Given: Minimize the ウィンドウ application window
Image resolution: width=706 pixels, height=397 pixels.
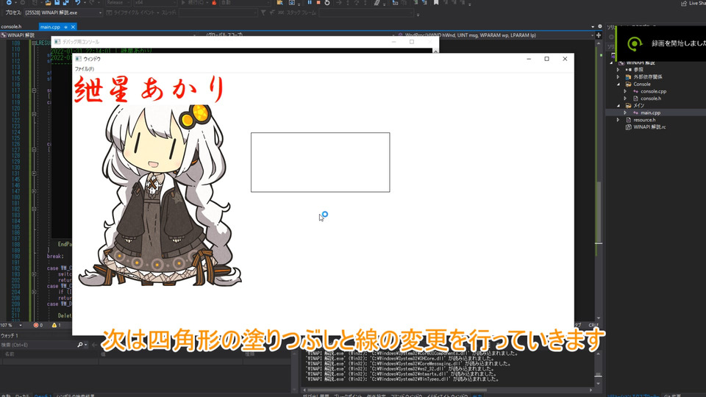Looking at the screenshot, I should tap(529, 59).
